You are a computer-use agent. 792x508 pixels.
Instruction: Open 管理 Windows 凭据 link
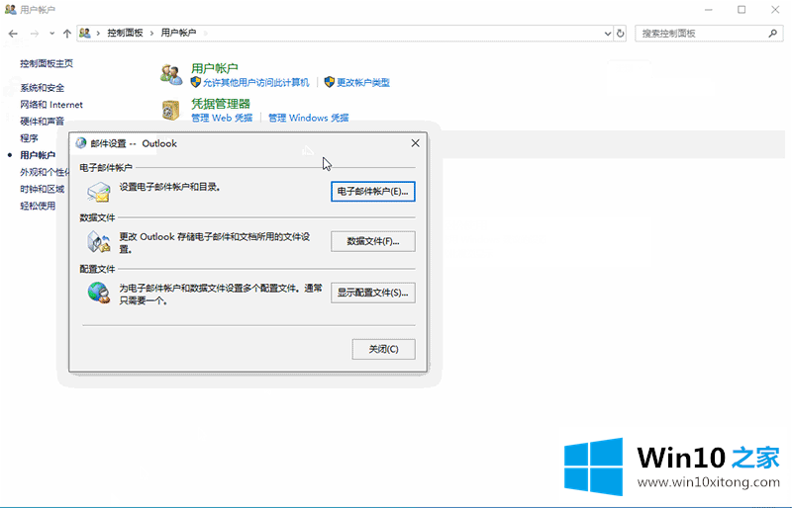(x=308, y=118)
